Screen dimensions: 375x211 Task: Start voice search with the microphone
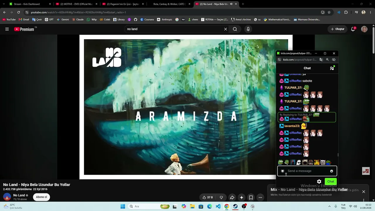pos(248,29)
